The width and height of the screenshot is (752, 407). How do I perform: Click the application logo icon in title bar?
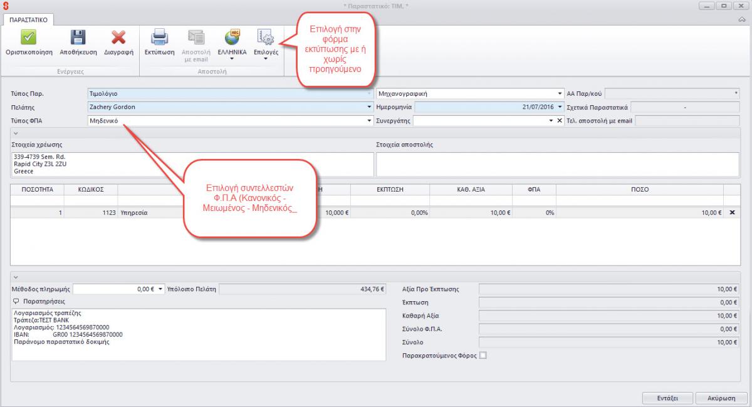[x=5, y=6]
